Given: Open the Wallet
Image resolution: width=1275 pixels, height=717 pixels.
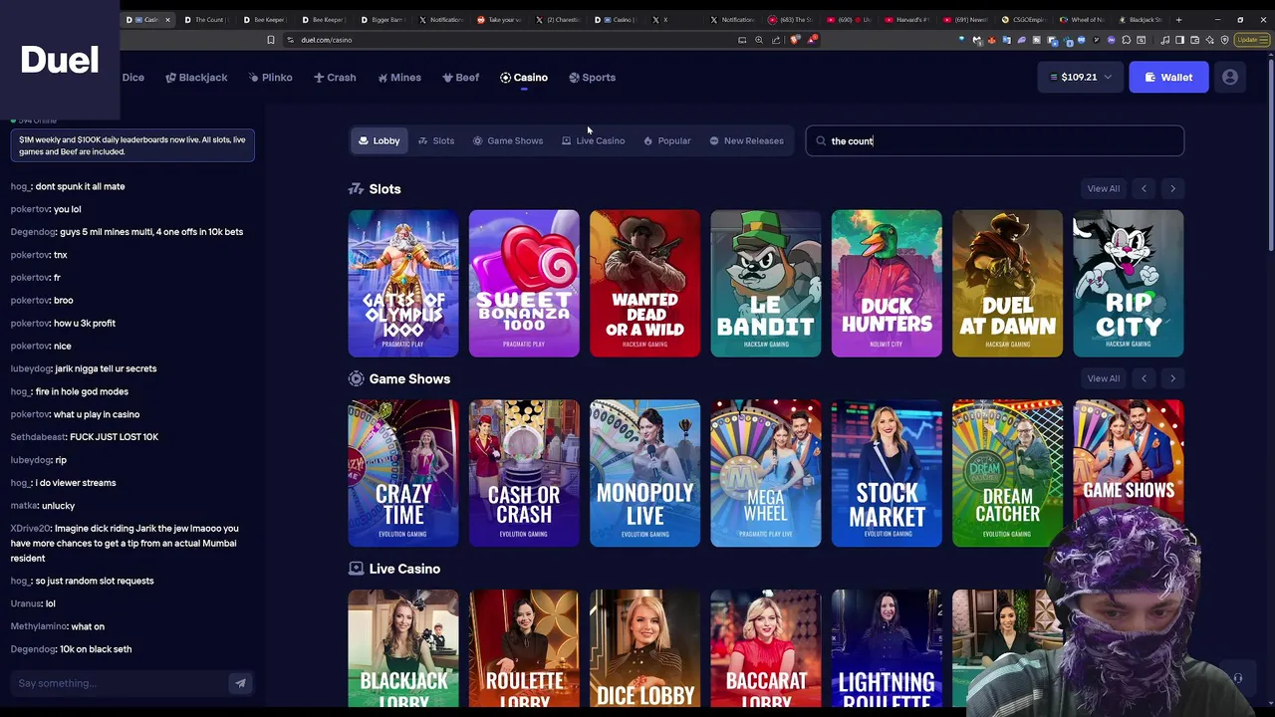Looking at the screenshot, I should click(1168, 77).
